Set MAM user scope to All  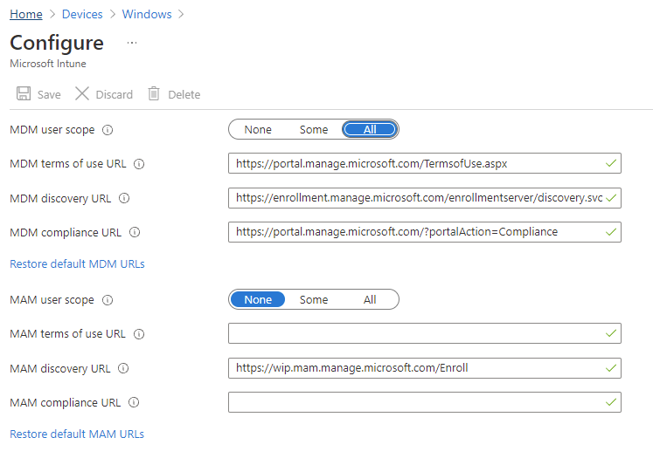click(x=370, y=299)
